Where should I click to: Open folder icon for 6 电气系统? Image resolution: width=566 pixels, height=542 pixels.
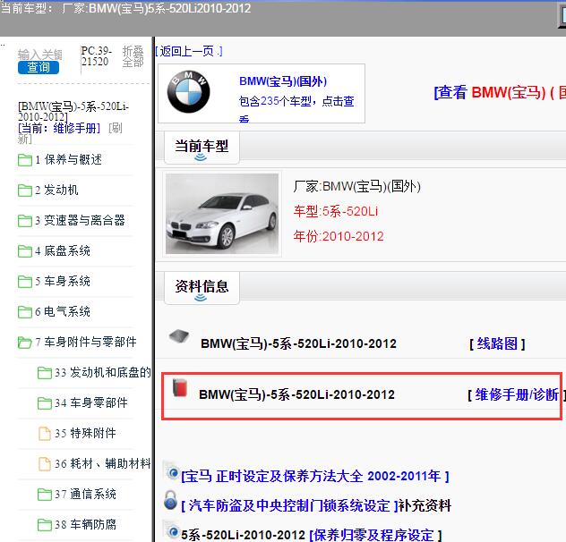coord(24,312)
